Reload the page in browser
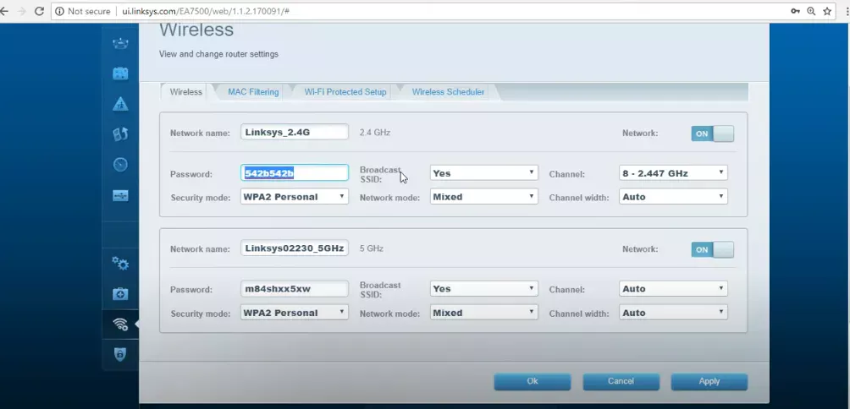 [39, 11]
